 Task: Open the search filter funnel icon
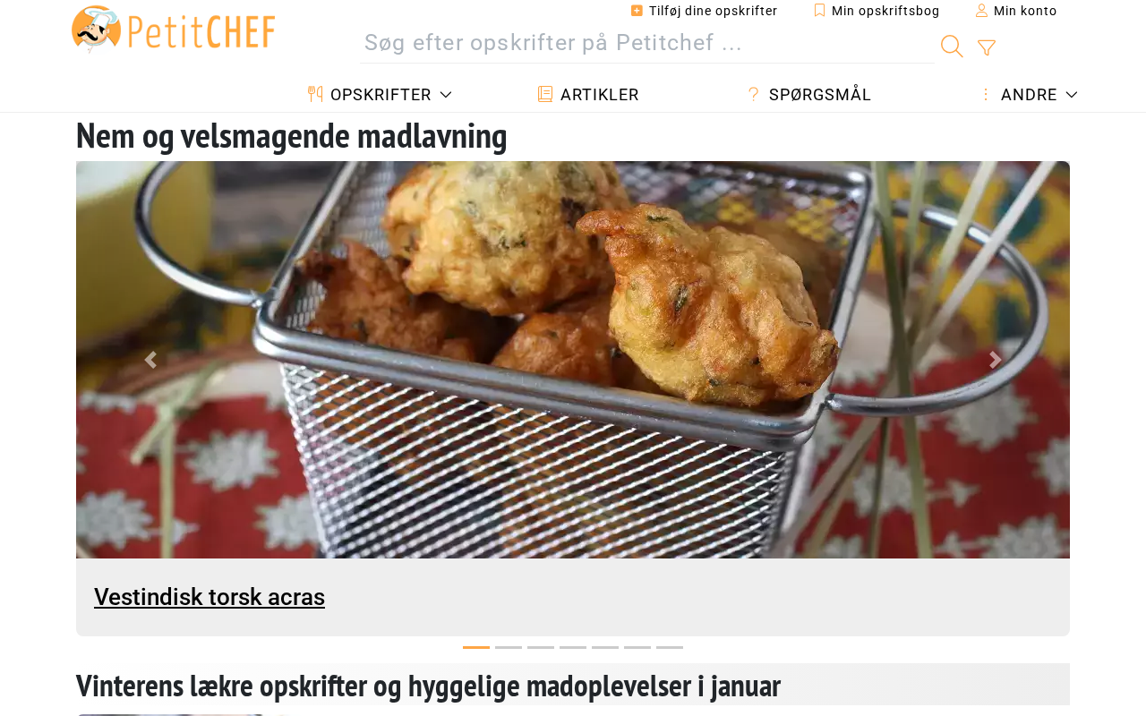click(987, 47)
